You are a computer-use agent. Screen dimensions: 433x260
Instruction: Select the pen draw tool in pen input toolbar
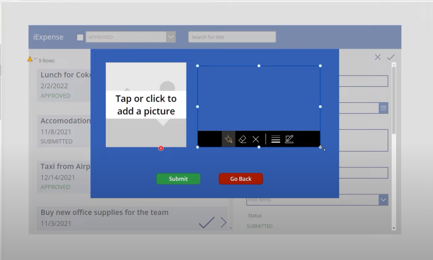point(228,139)
